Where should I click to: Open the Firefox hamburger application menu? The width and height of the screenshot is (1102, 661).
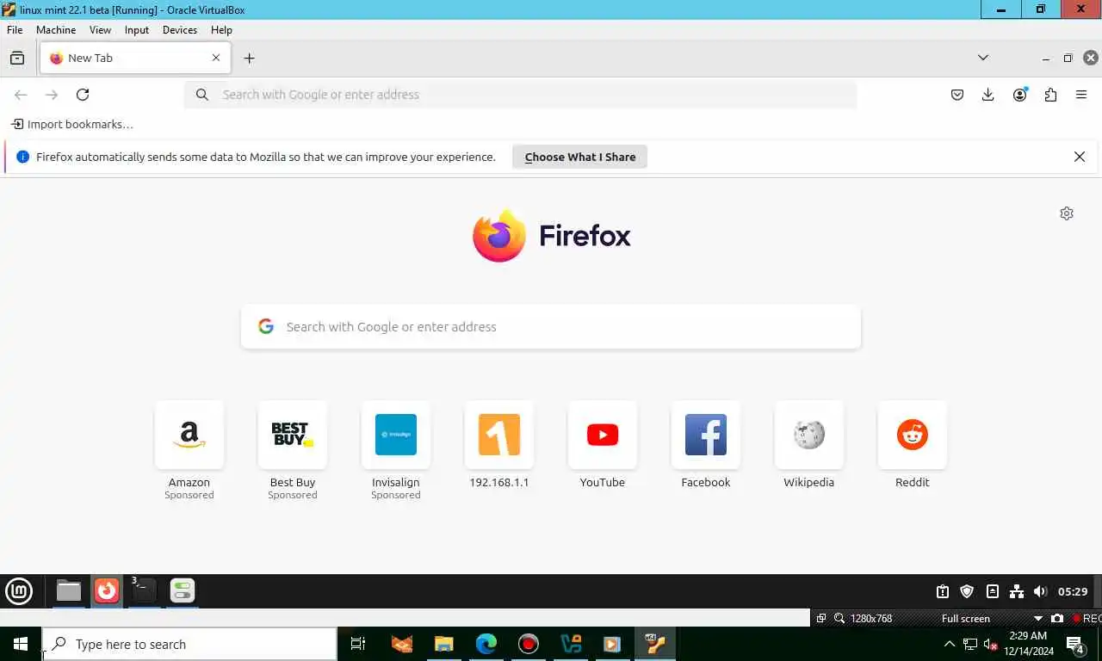tap(1081, 95)
